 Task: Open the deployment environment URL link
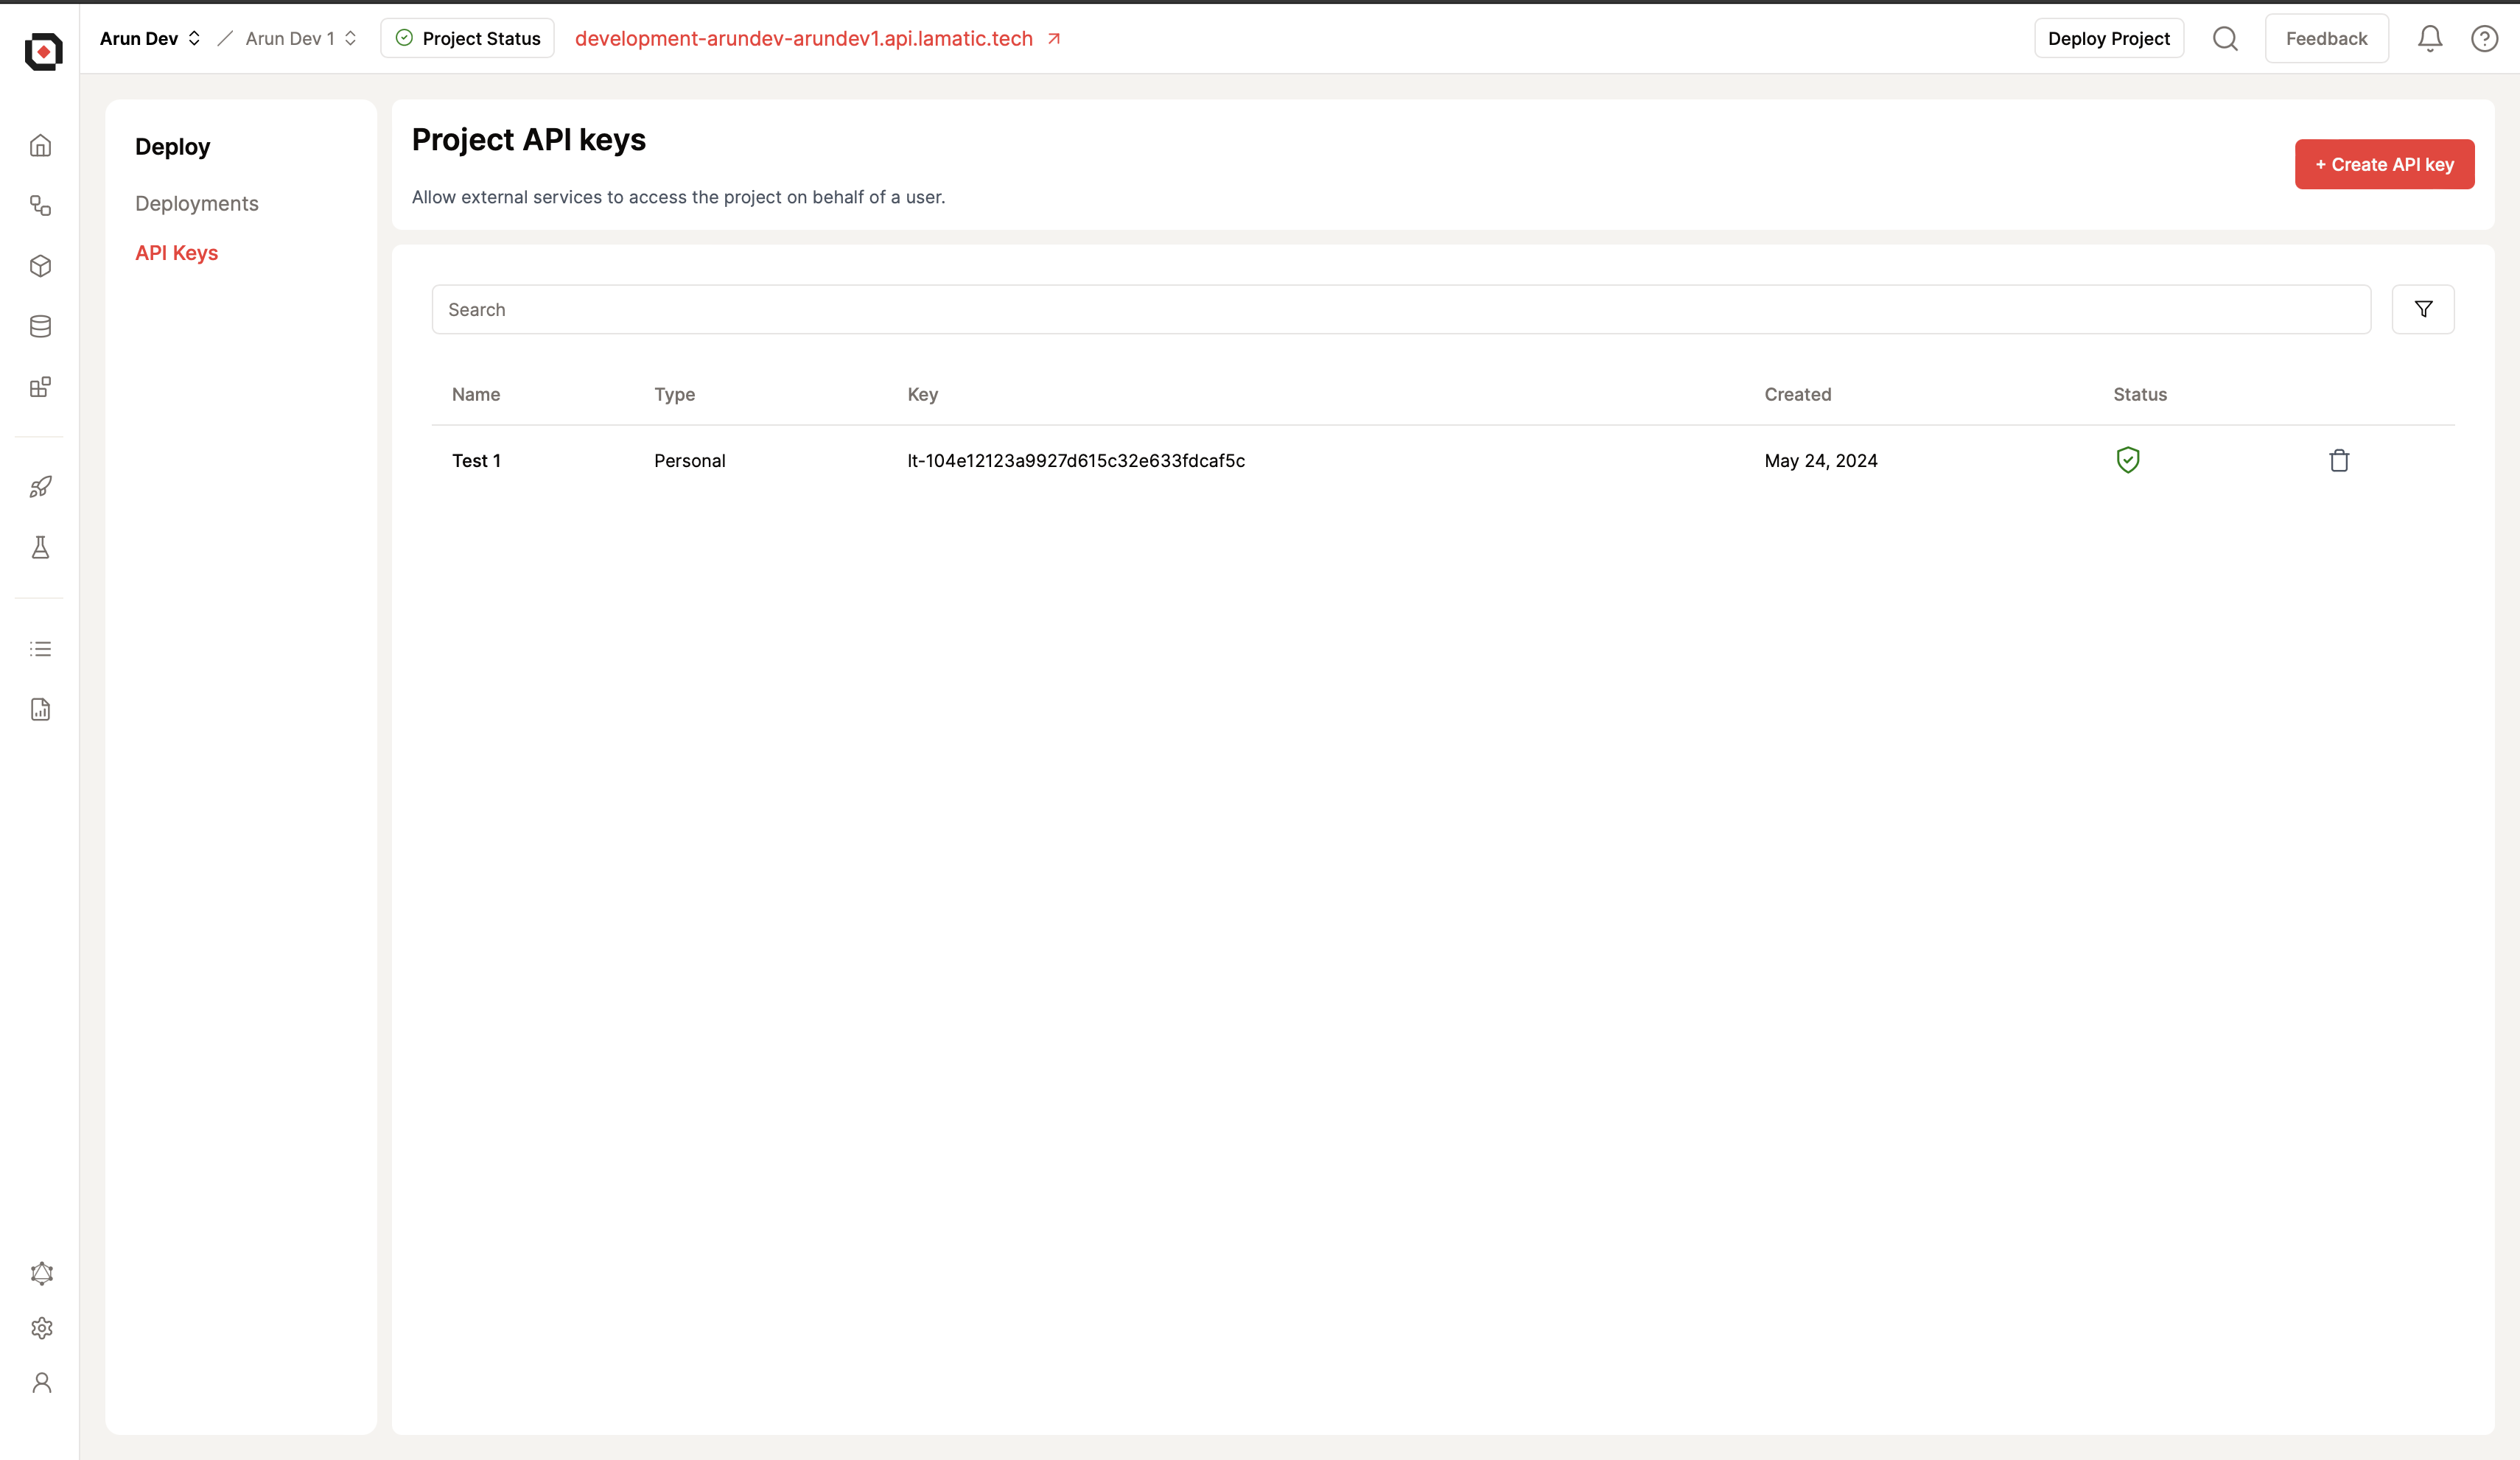click(x=1055, y=38)
